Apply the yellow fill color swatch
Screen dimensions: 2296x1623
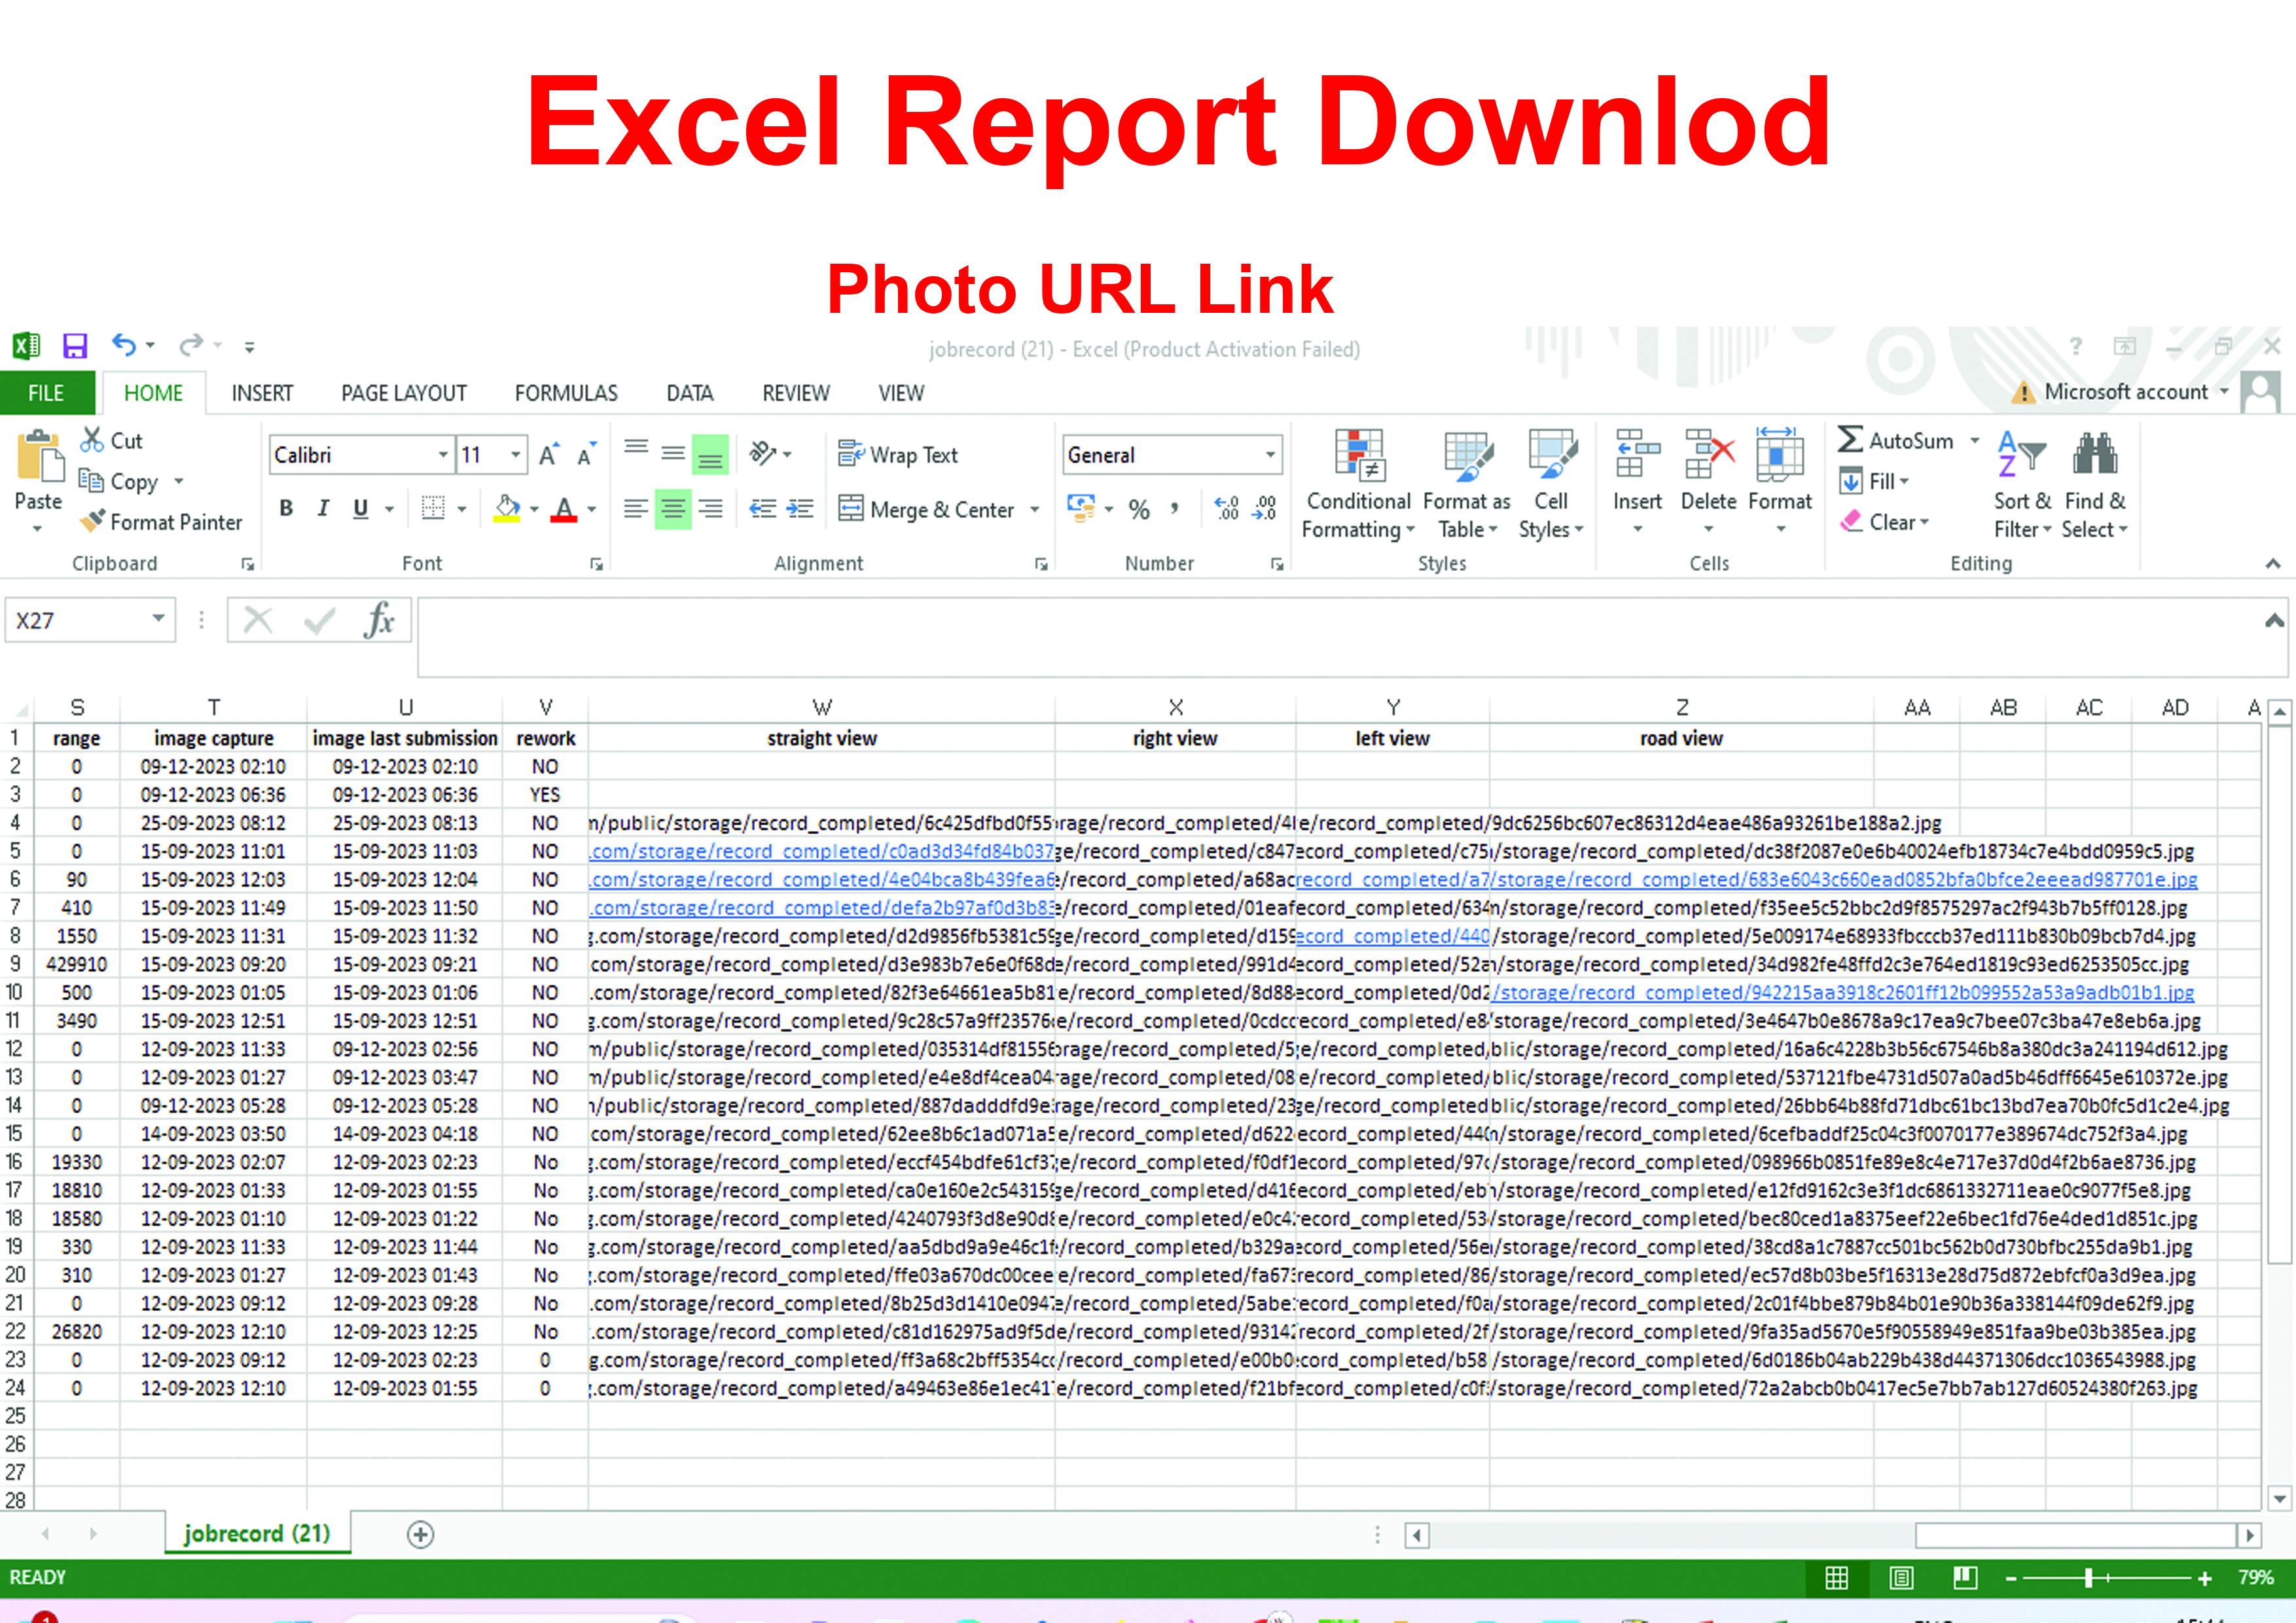coord(507,509)
